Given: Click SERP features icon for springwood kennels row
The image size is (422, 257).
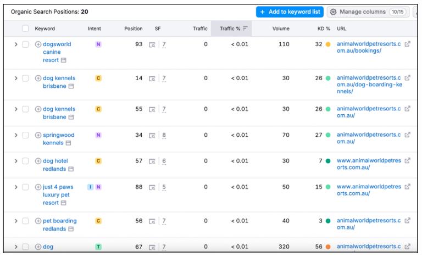Looking at the screenshot, I should click(152, 135).
